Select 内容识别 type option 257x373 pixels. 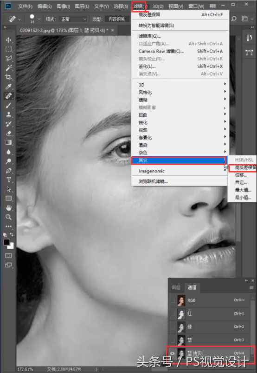click(x=117, y=19)
